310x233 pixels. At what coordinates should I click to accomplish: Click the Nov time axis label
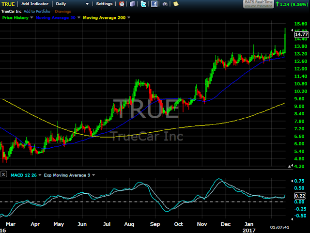pos(202,224)
